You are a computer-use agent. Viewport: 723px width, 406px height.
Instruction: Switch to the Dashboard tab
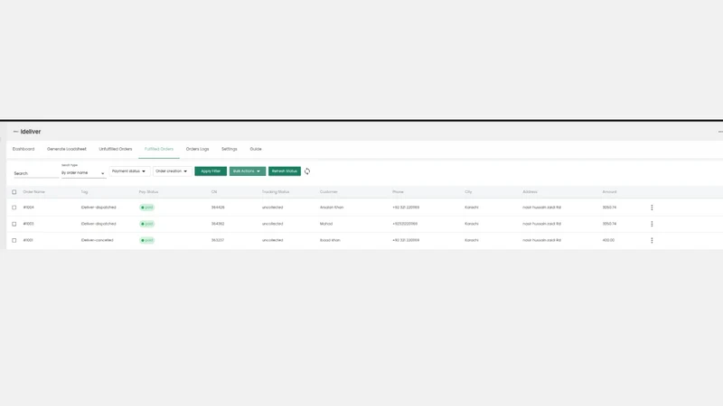[x=23, y=149]
